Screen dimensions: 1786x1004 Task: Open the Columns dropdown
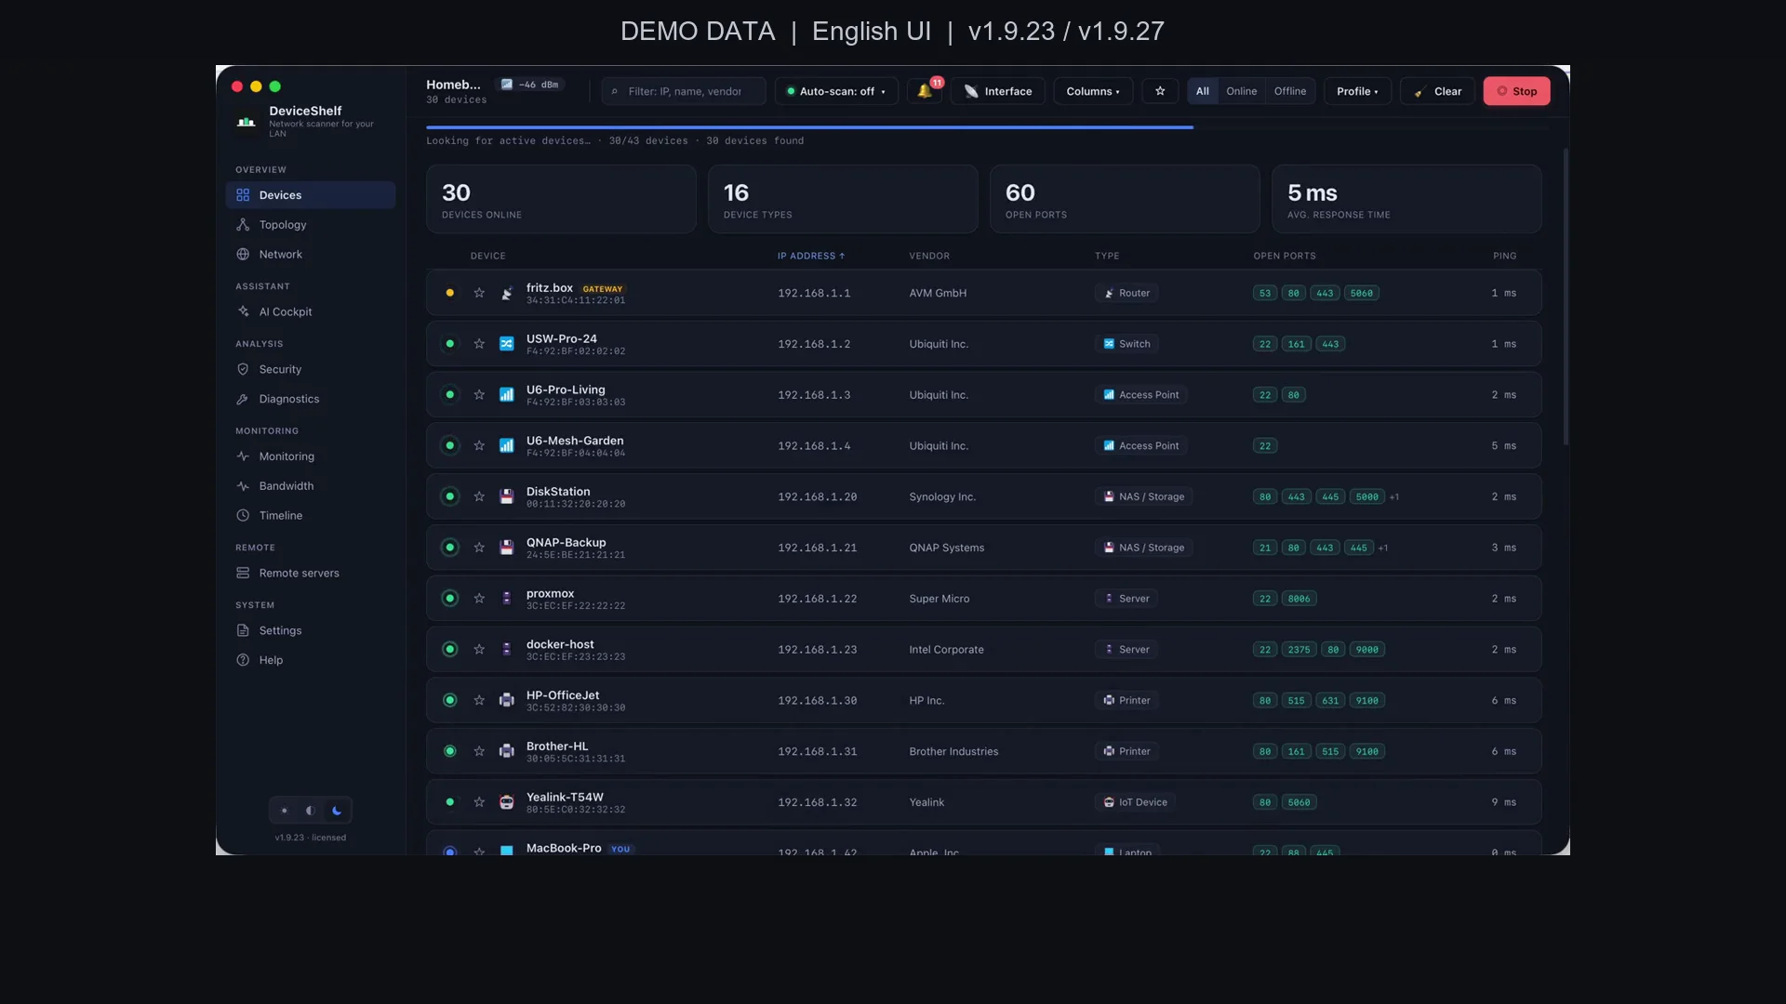(x=1093, y=91)
